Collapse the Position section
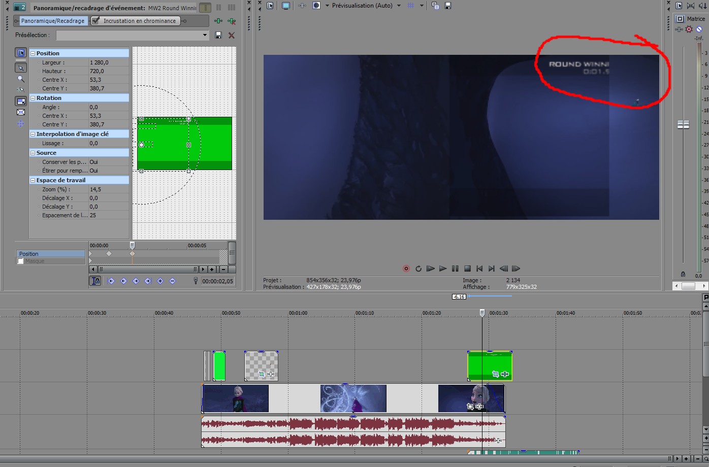709x467 pixels. click(x=33, y=53)
